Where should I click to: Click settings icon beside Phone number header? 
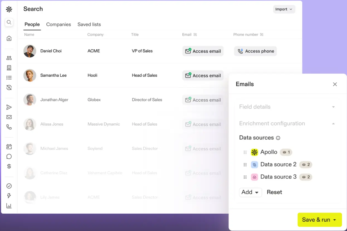pyautogui.click(x=262, y=35)
